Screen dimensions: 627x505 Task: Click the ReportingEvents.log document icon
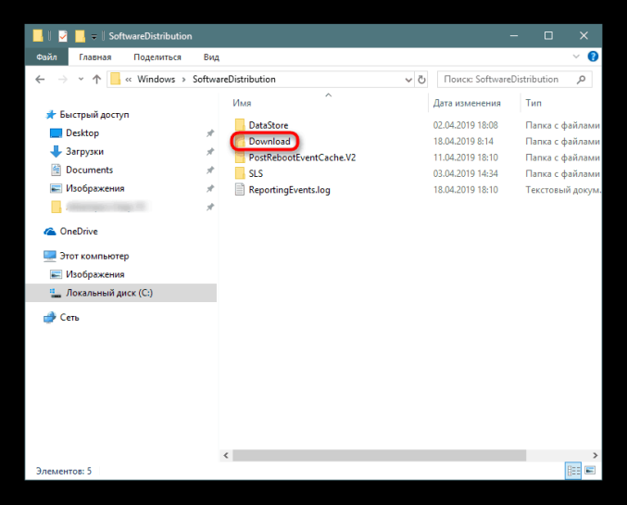coord(240,189)
